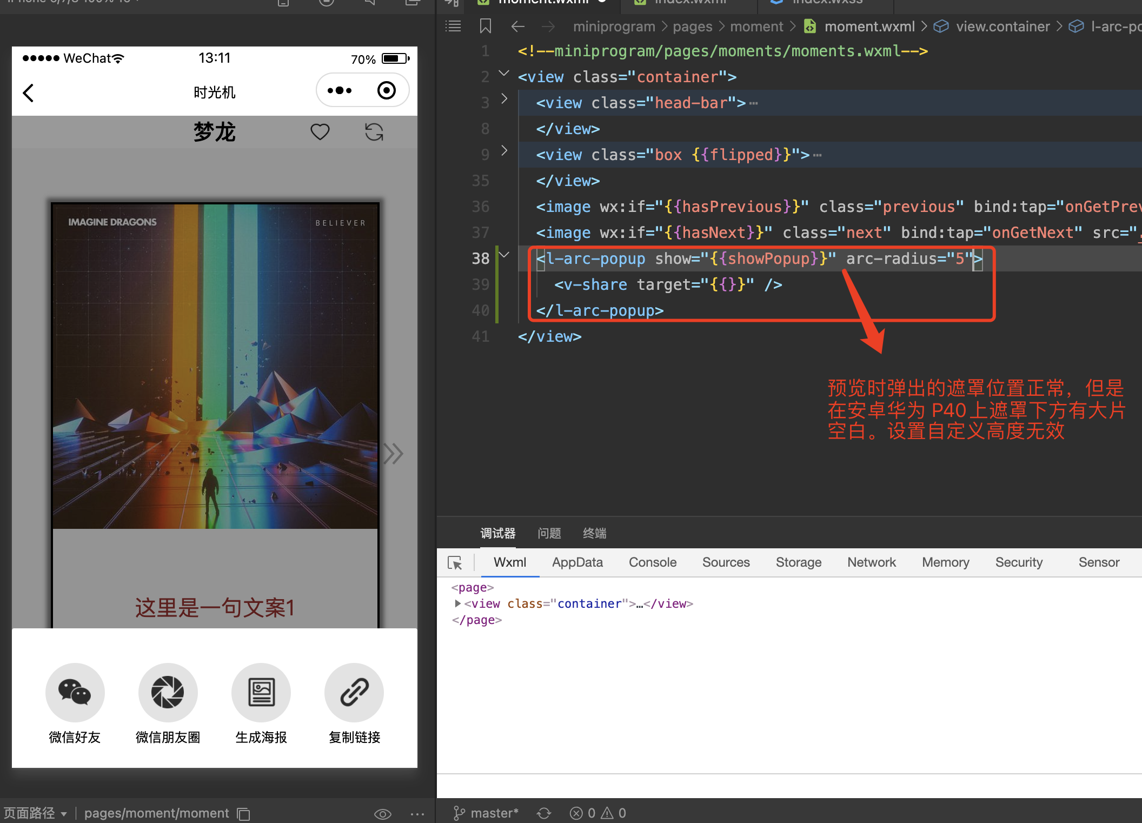Tap the 微信朋友圈 share icon
1142x823 pixels.
[168, 693]
